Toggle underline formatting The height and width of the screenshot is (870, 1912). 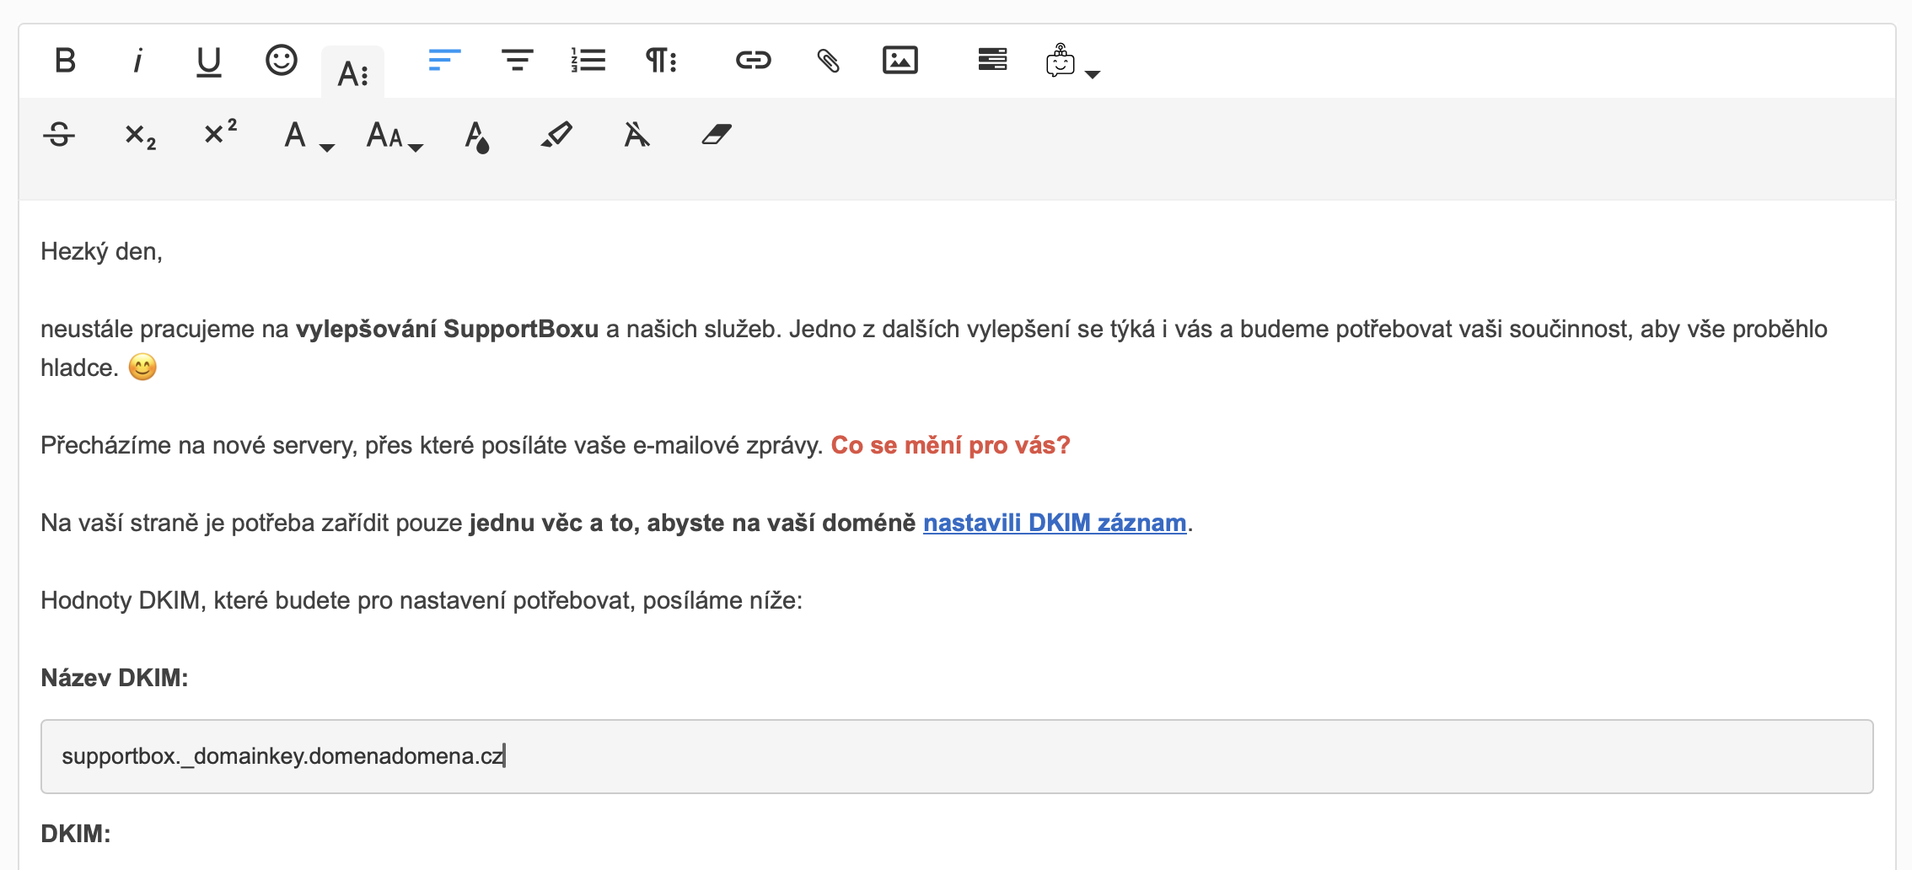click(x=208, y=61)
